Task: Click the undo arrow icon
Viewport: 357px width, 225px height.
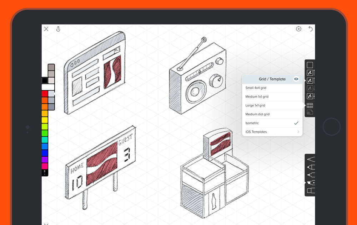Action: tap(311, 29)
